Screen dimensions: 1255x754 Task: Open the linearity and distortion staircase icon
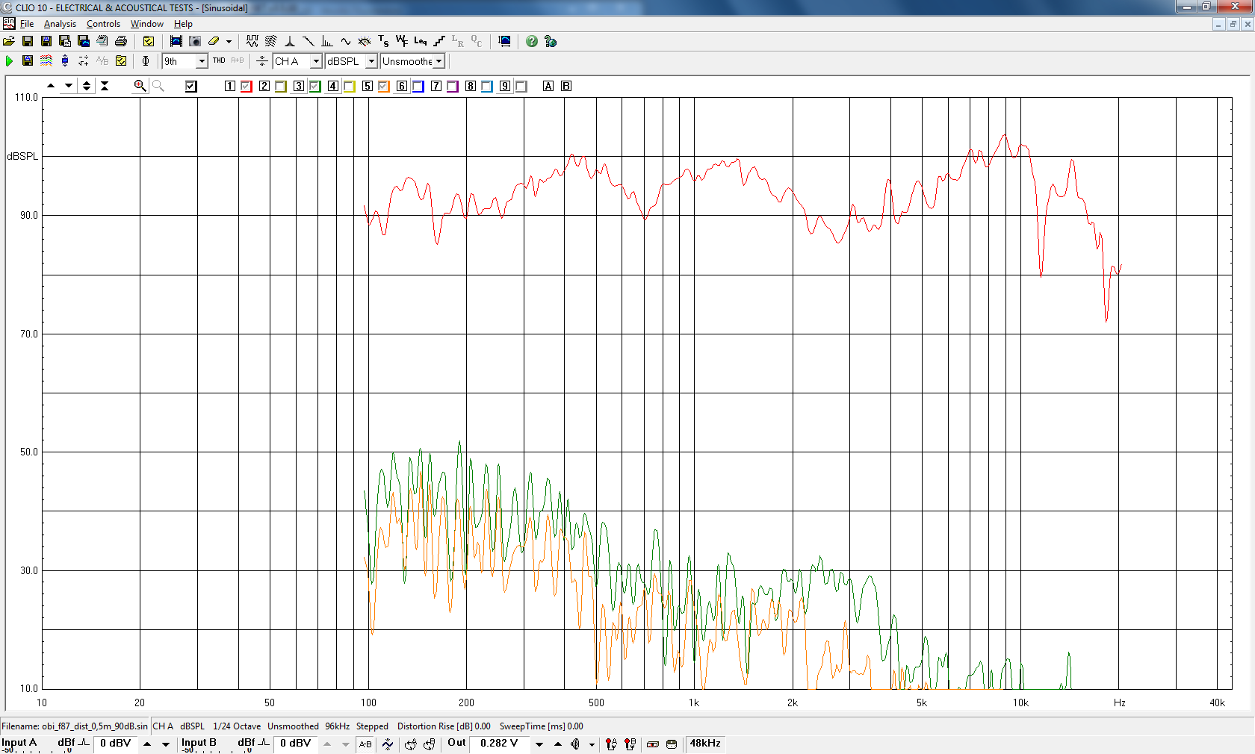click(439, 41)
